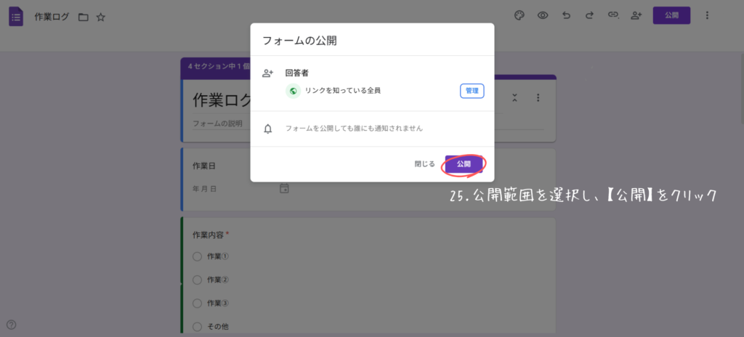744x337 pixels.
Task: Click the bell notification icon in dialog
Action: click(268, 129)
